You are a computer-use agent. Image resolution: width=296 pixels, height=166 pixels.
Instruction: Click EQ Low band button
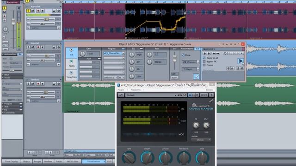[139, 77]
